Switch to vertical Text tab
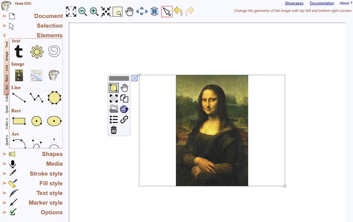353x222 pixels. point(7,44)
